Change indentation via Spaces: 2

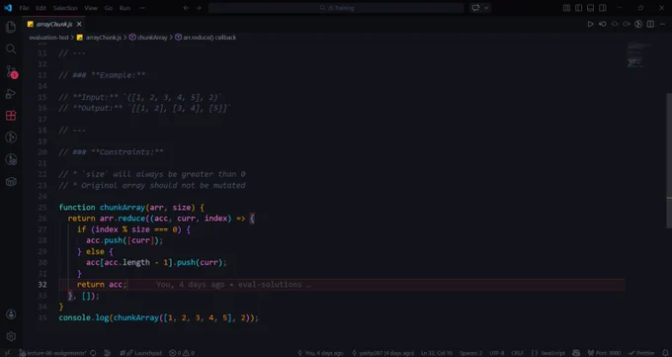470,353
